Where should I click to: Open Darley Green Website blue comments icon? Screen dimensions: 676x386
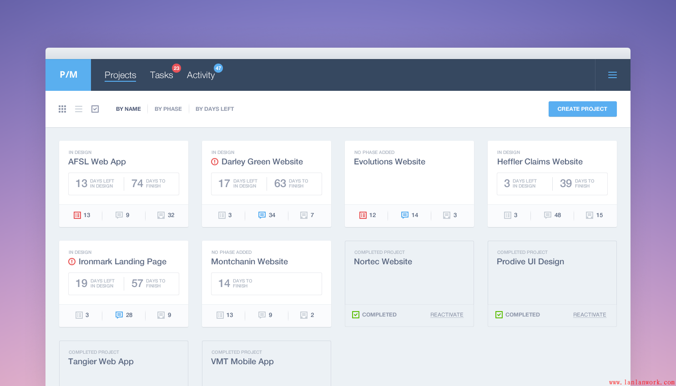262,215
